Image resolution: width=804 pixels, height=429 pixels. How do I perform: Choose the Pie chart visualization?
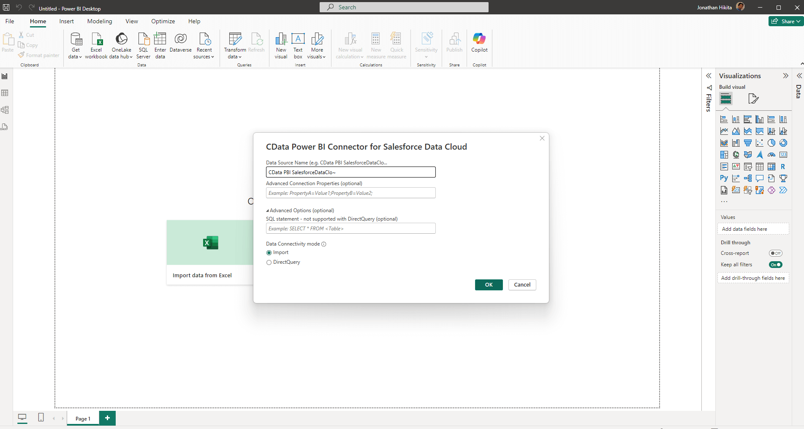771,143
